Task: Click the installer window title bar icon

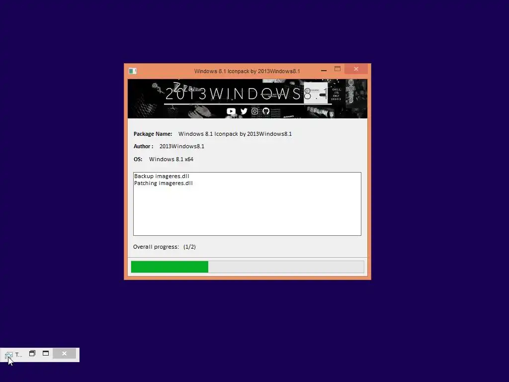Action: tap(132, 71)
